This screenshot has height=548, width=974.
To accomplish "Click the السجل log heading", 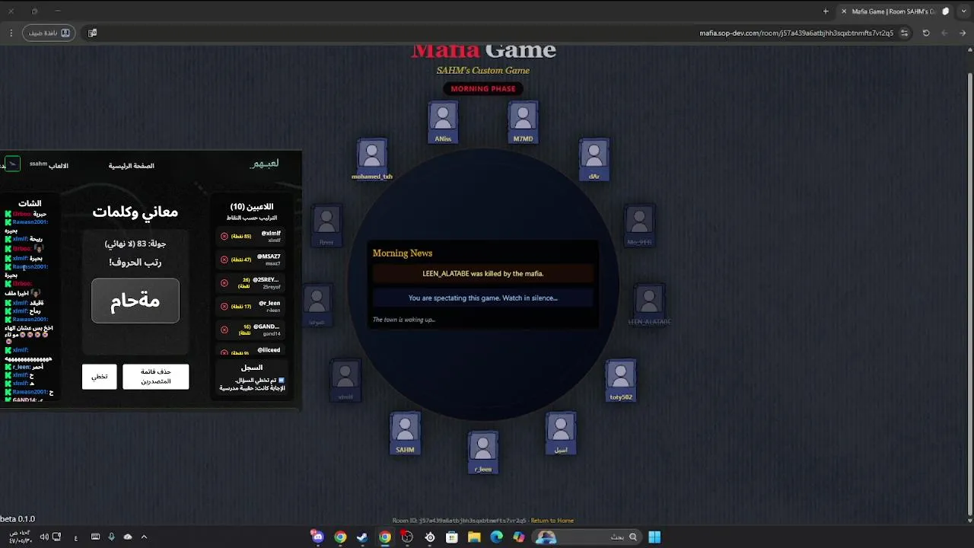I will [x=252, y=367].
